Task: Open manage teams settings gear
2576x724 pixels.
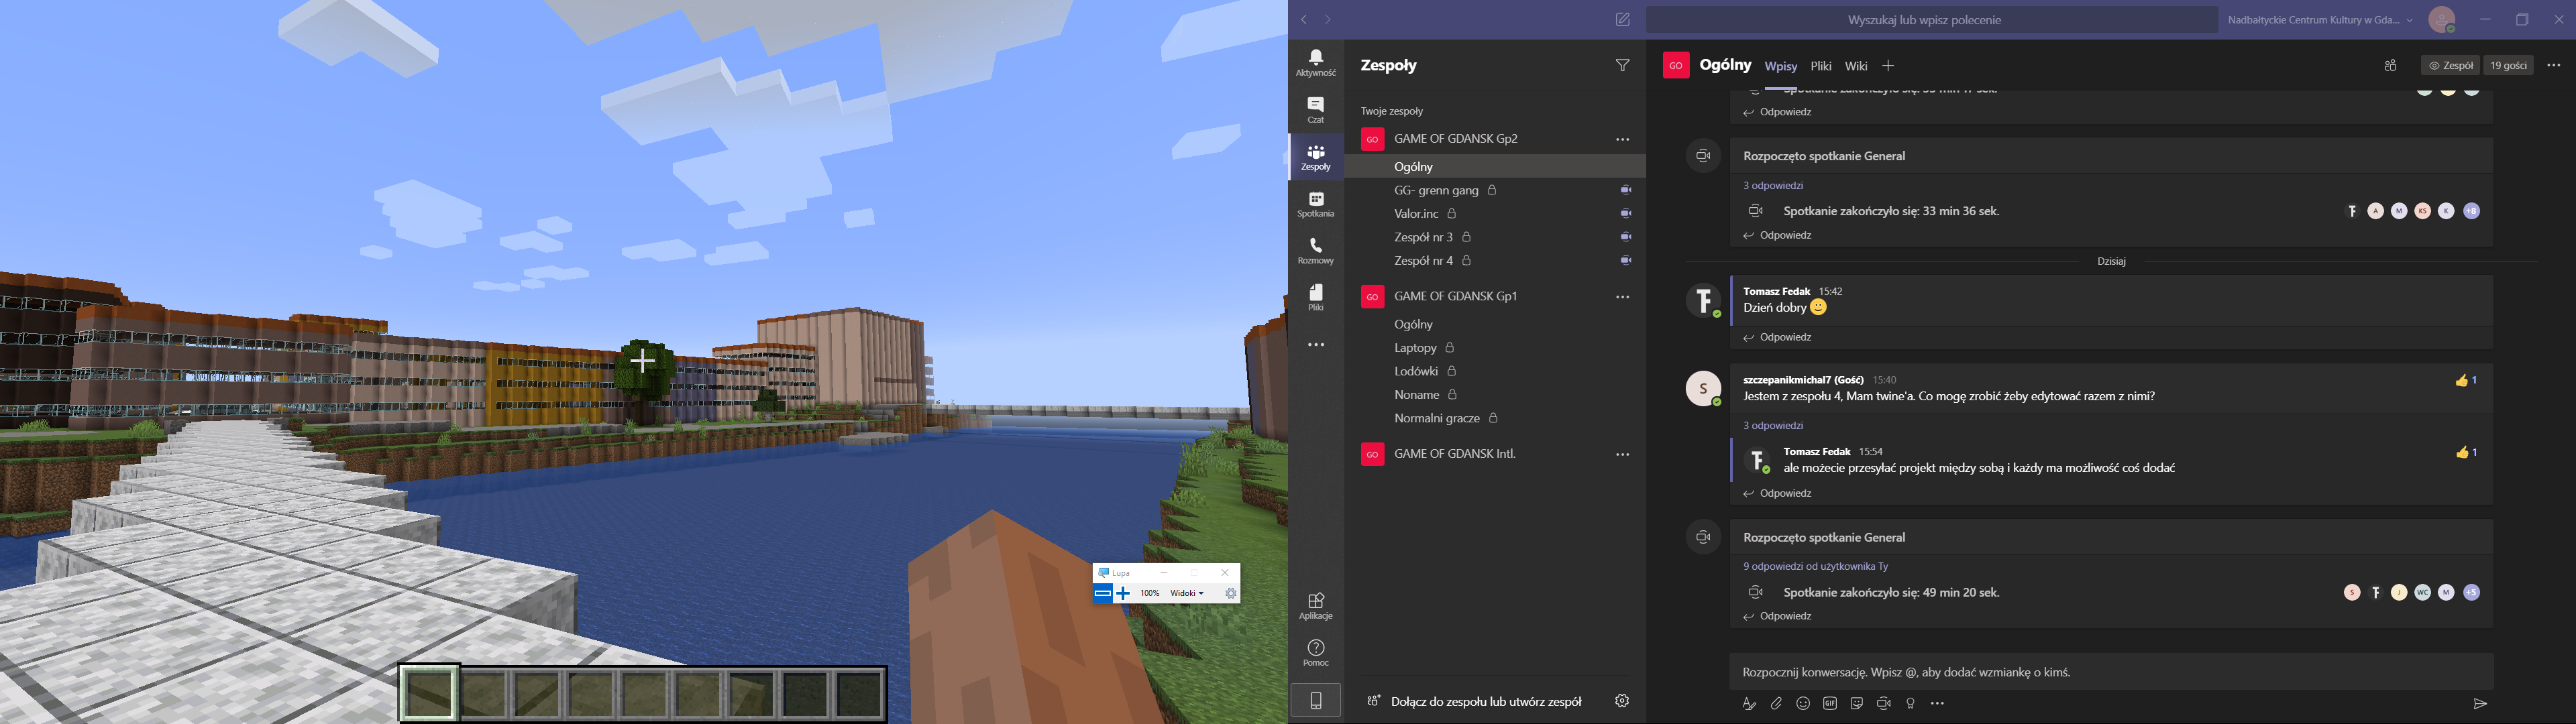Action: point(1622,701)
